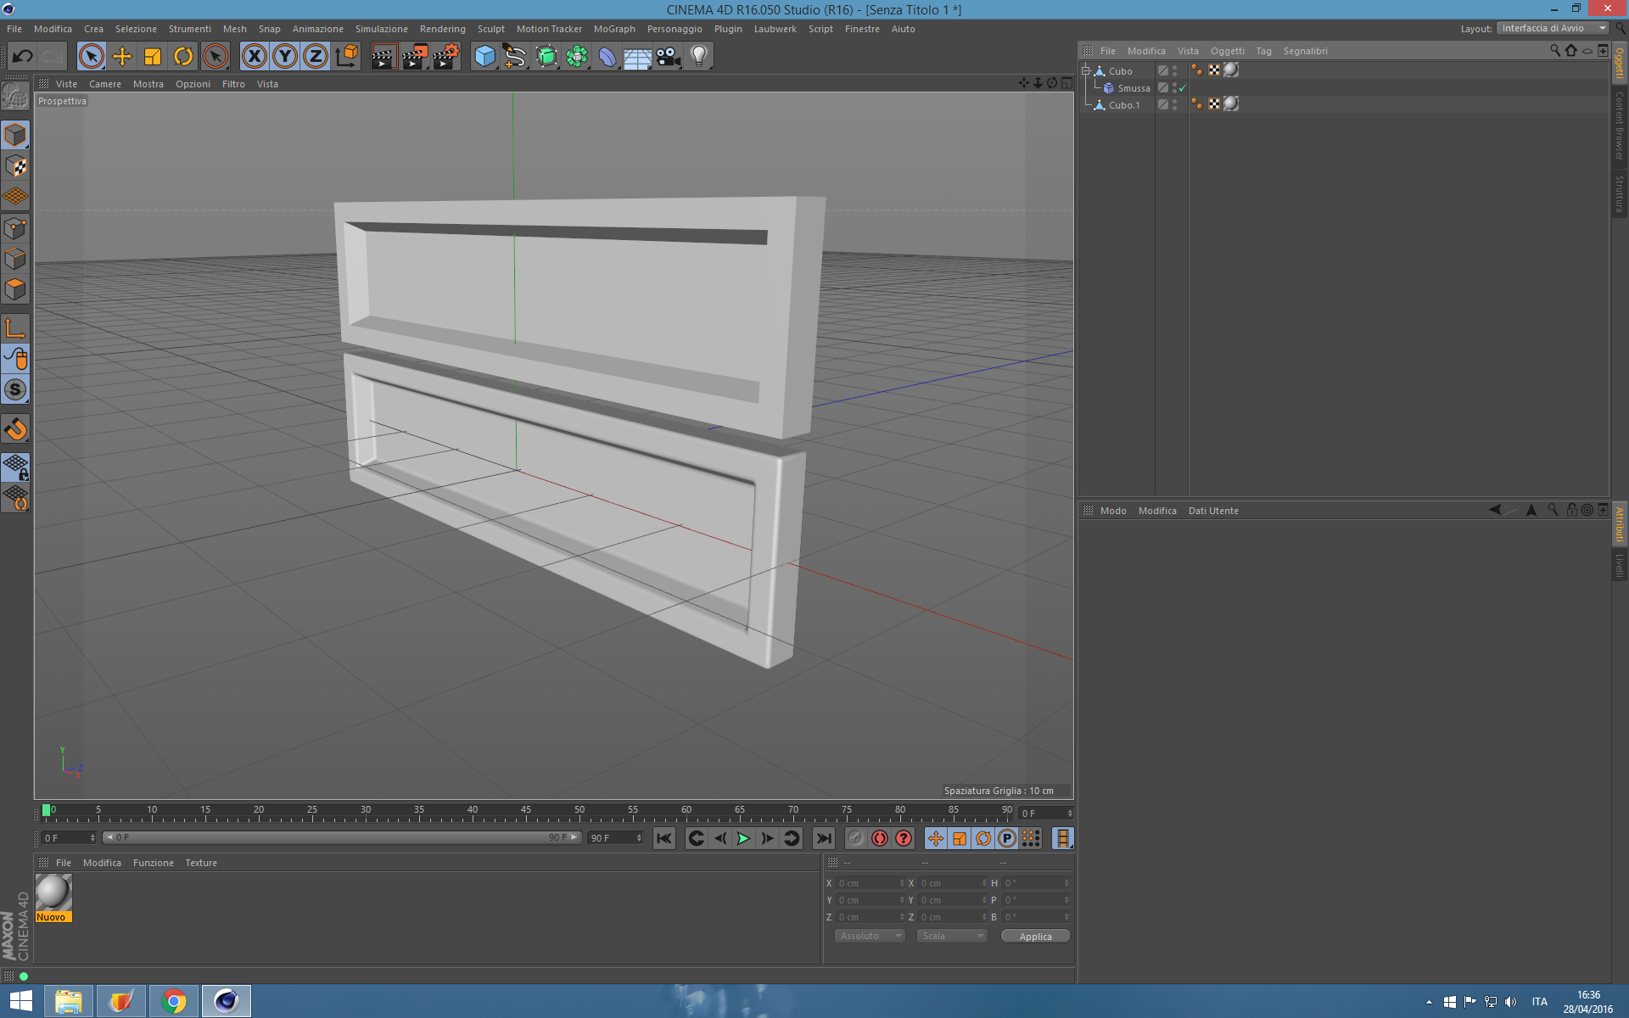Click the Applica button
This screenshot has width=1629, height=1018.
tap(1035, 937)
